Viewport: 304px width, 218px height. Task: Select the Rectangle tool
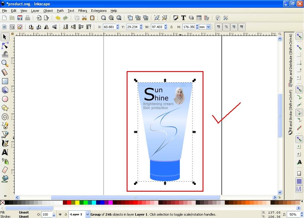(x=5, y=81)
